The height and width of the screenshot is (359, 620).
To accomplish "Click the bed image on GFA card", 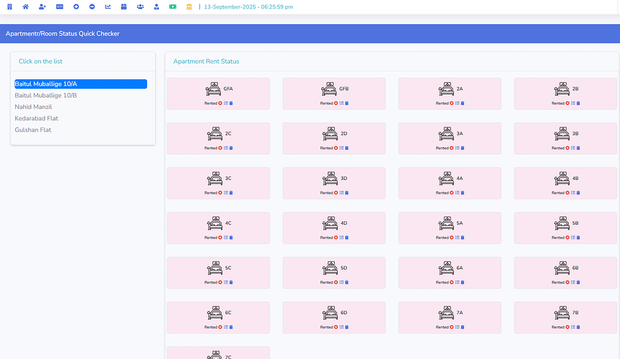I will [x=214, y=89].
